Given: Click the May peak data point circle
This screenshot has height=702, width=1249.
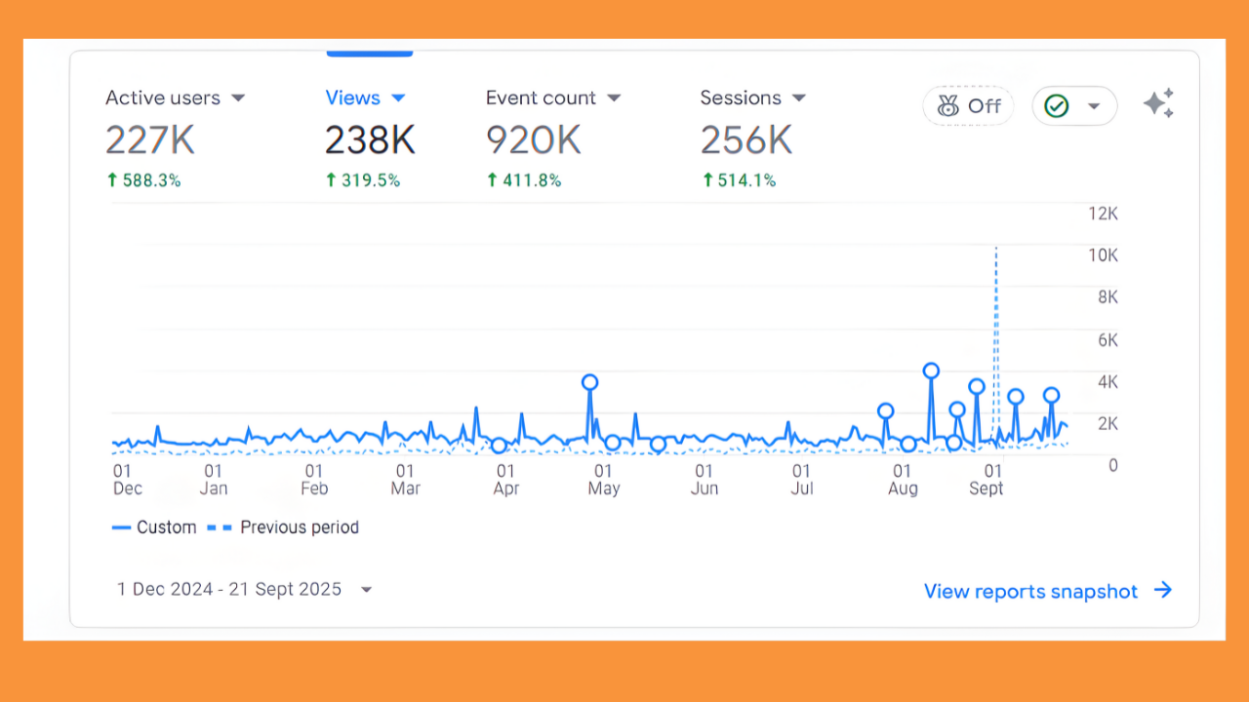Looking at the screenshot, I should pos(590,382).
